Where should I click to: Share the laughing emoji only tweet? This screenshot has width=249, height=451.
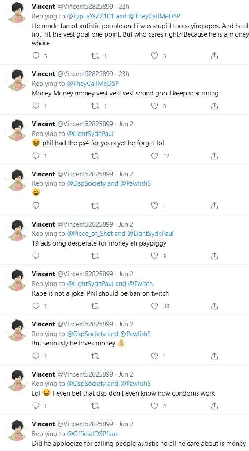point(214,205)
